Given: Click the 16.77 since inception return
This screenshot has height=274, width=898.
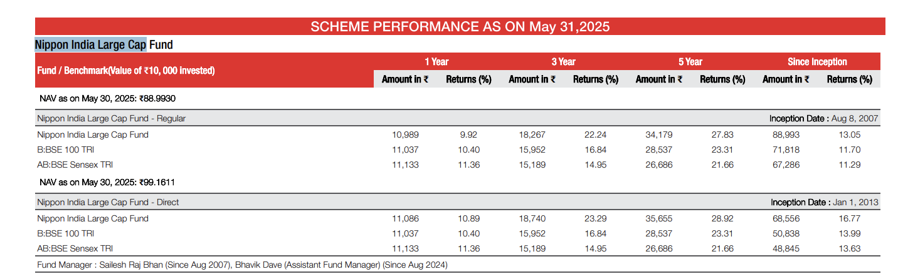Looking at the screenshot, I should pyautogui.click(x=849, y=218).
